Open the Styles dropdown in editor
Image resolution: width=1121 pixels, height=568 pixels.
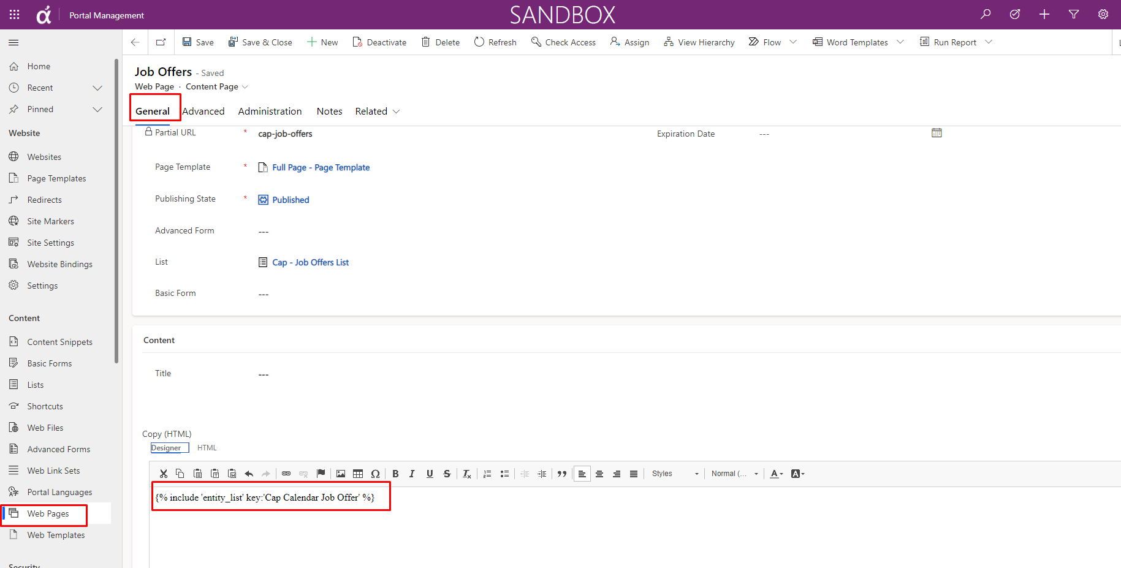click(x=675, y=474)
